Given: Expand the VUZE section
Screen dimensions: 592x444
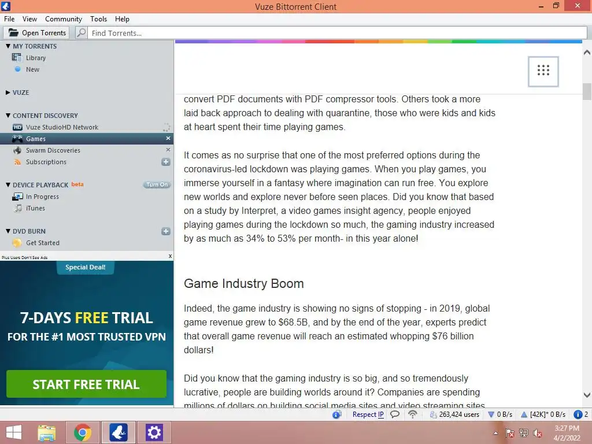Looking at the screenshot, I should coord(8,92).
